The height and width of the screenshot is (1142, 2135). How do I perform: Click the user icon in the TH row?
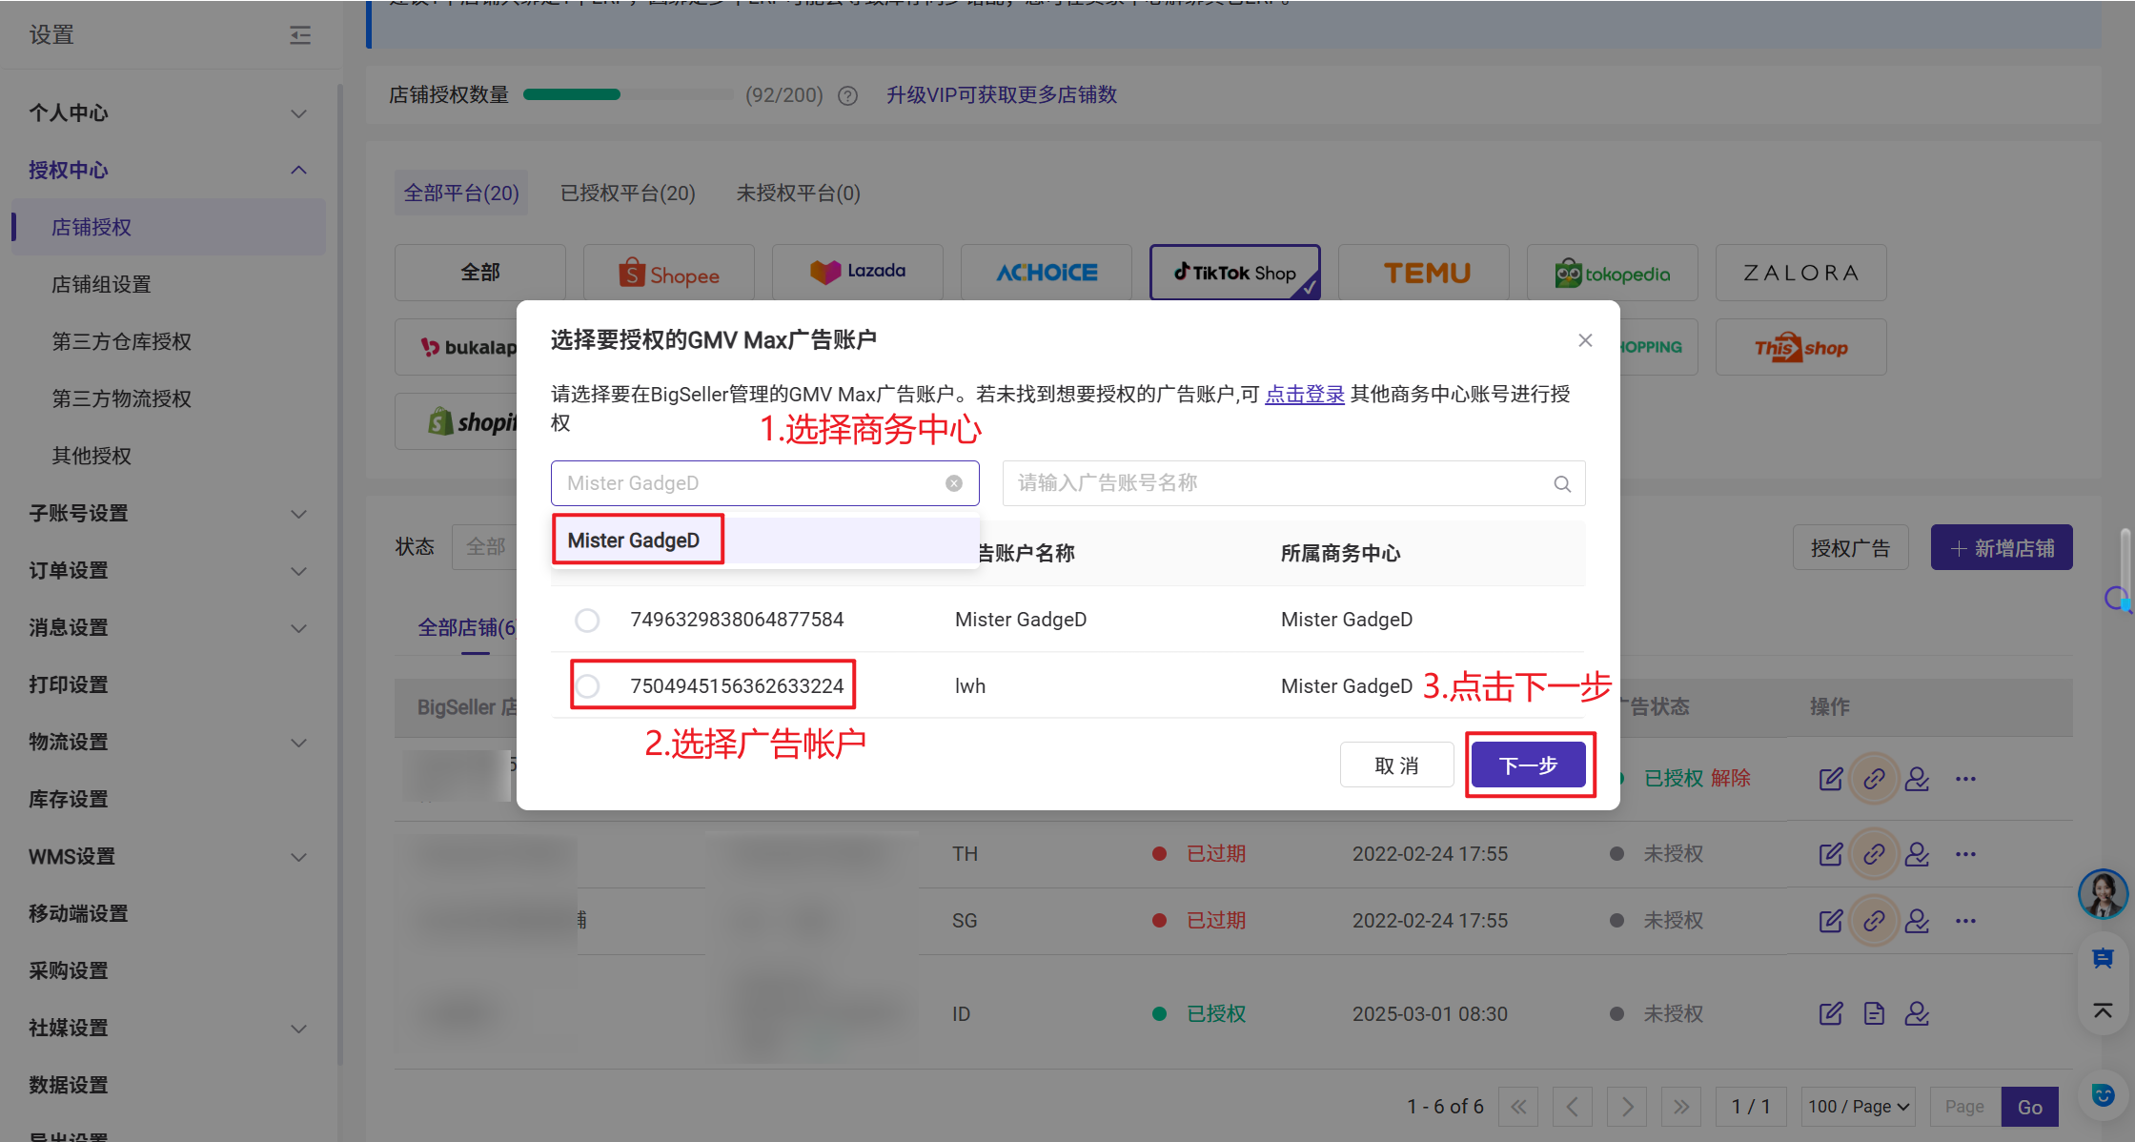1917,854
